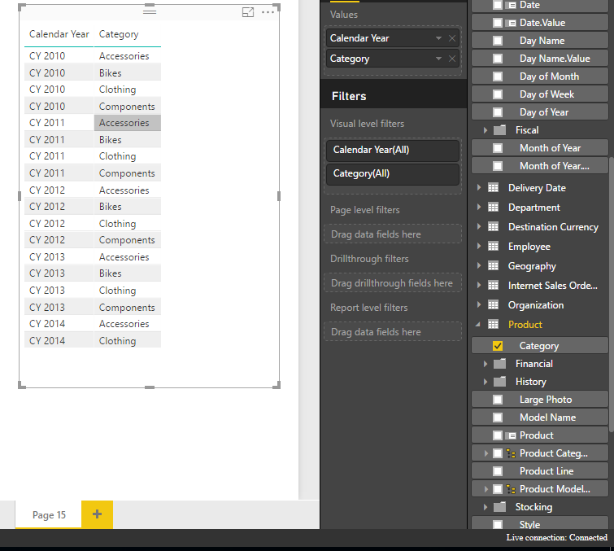
Task: Expand the Geography table
Action: coord(479,266)
